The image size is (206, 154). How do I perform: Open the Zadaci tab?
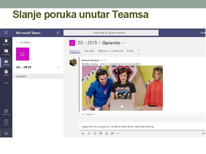[130, 51]
